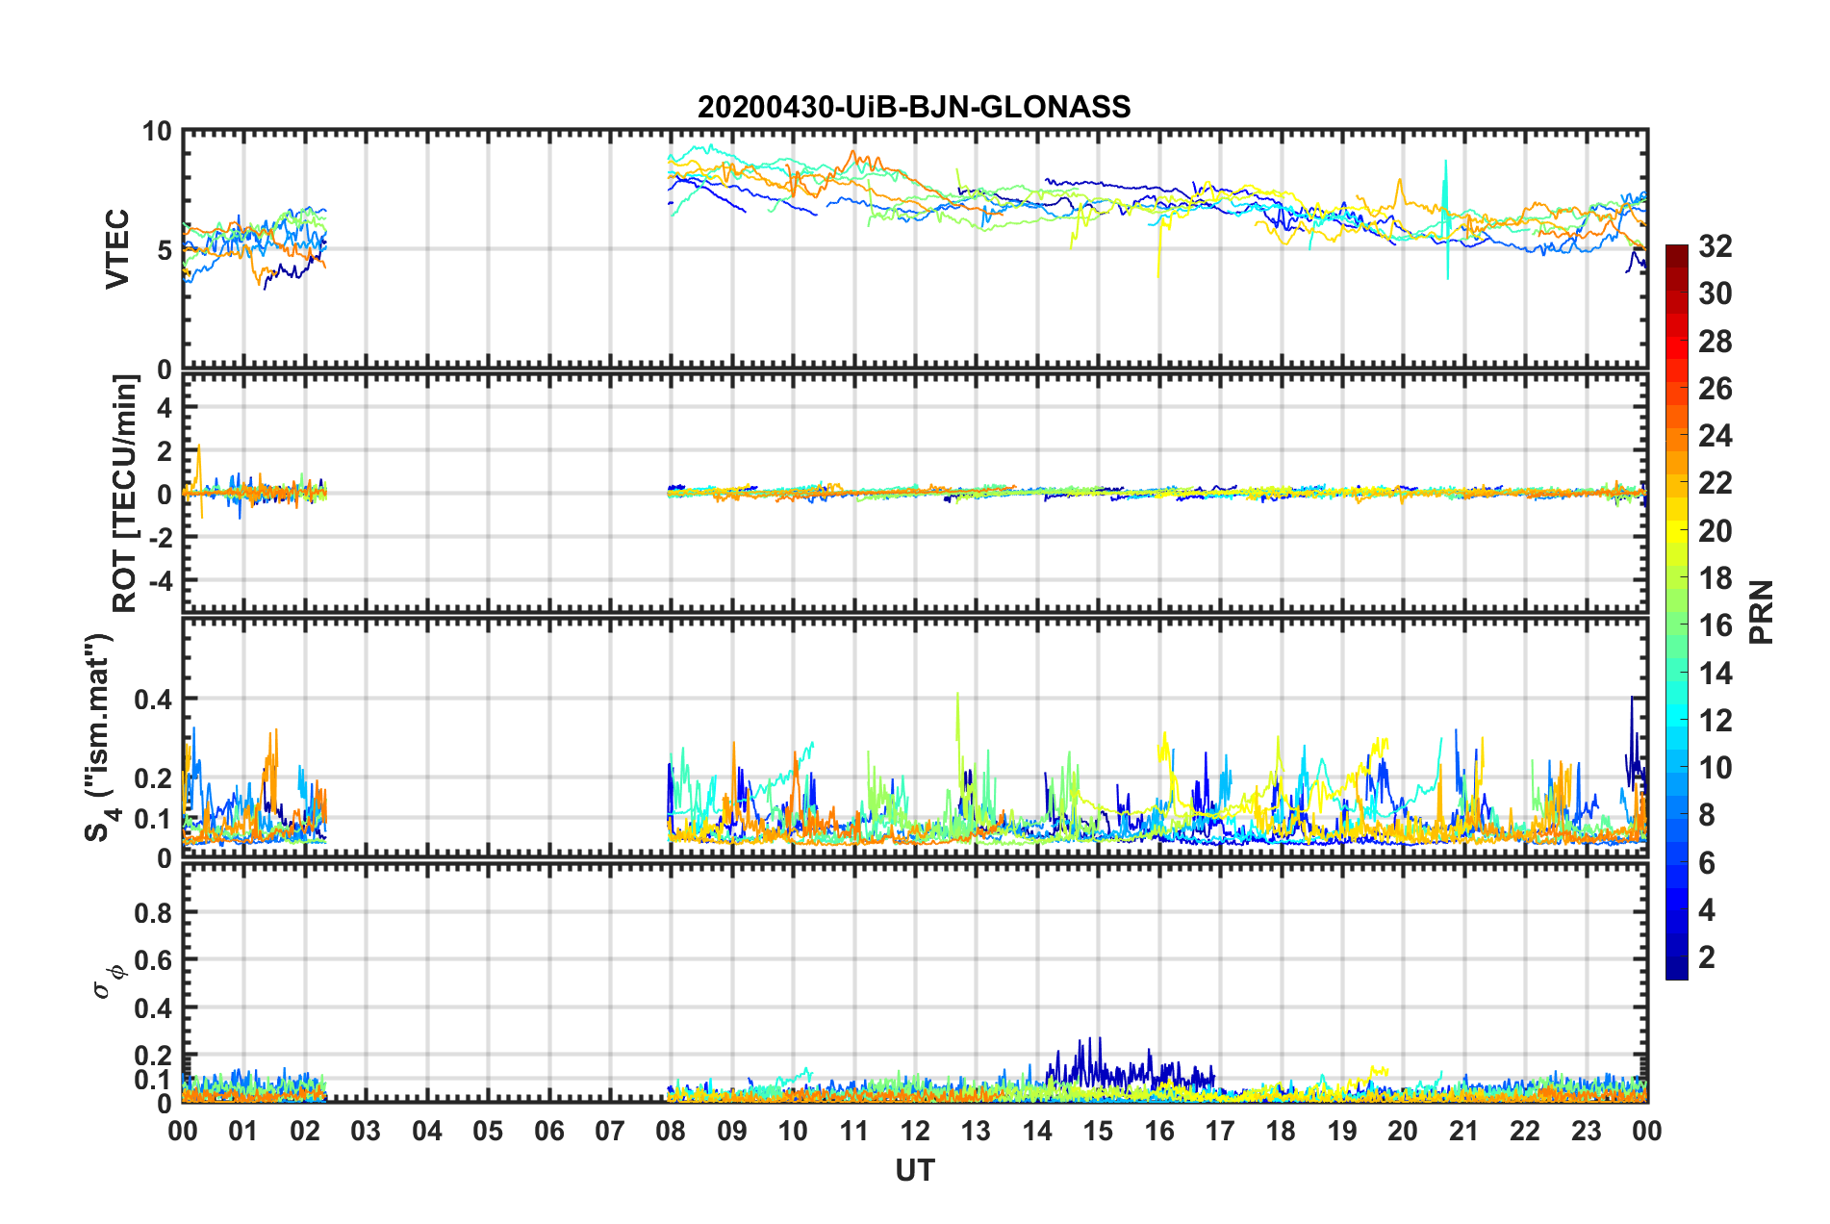
Task: Click x-axis tick label 23
Action: coord(1586,1131)
